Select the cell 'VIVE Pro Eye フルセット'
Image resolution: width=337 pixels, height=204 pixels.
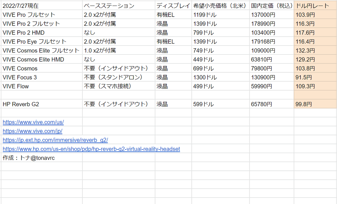41,42
